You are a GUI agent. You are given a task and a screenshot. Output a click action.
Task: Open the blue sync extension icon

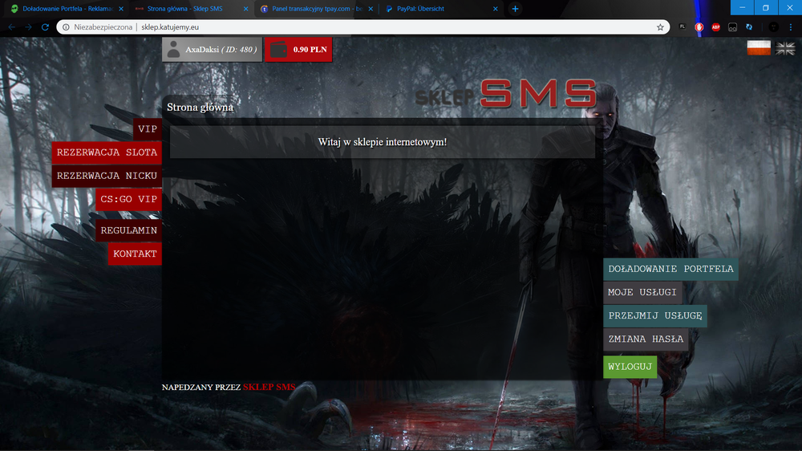pyautogui.click(x=749, y=27)
